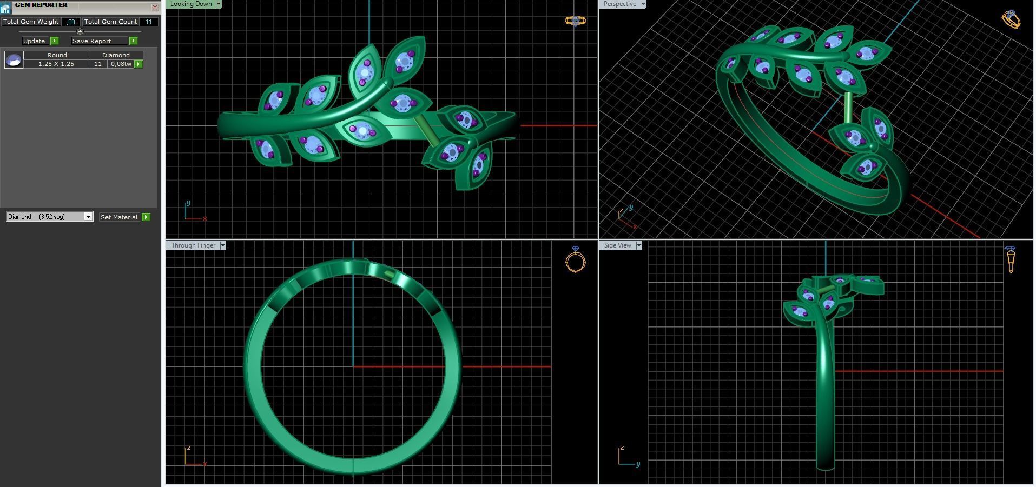1036x487 pixels.
Task: Click the 'Round' gem shape cell
Action: [57, 55]
